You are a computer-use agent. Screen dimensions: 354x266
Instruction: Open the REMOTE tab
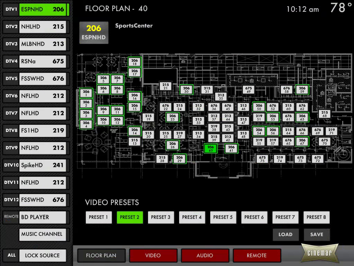257,256
